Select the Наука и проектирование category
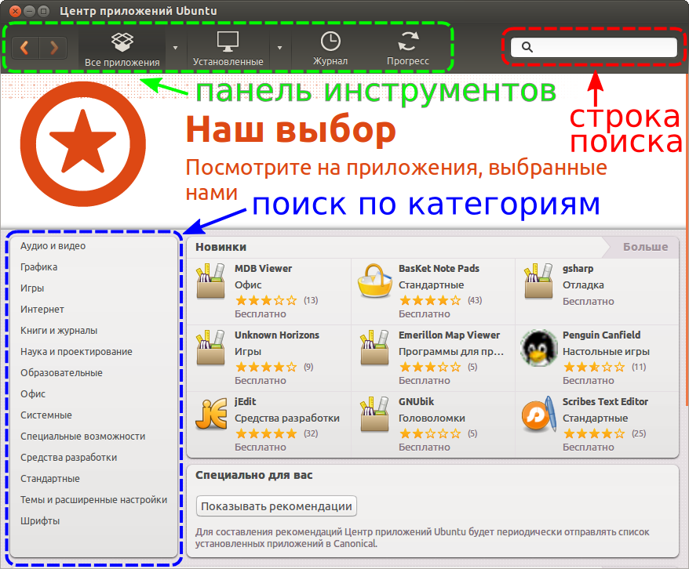 [76, 352]
